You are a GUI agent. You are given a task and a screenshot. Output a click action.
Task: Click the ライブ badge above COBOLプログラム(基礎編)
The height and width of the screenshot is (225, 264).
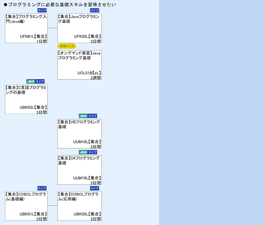[x=42, y=188]
